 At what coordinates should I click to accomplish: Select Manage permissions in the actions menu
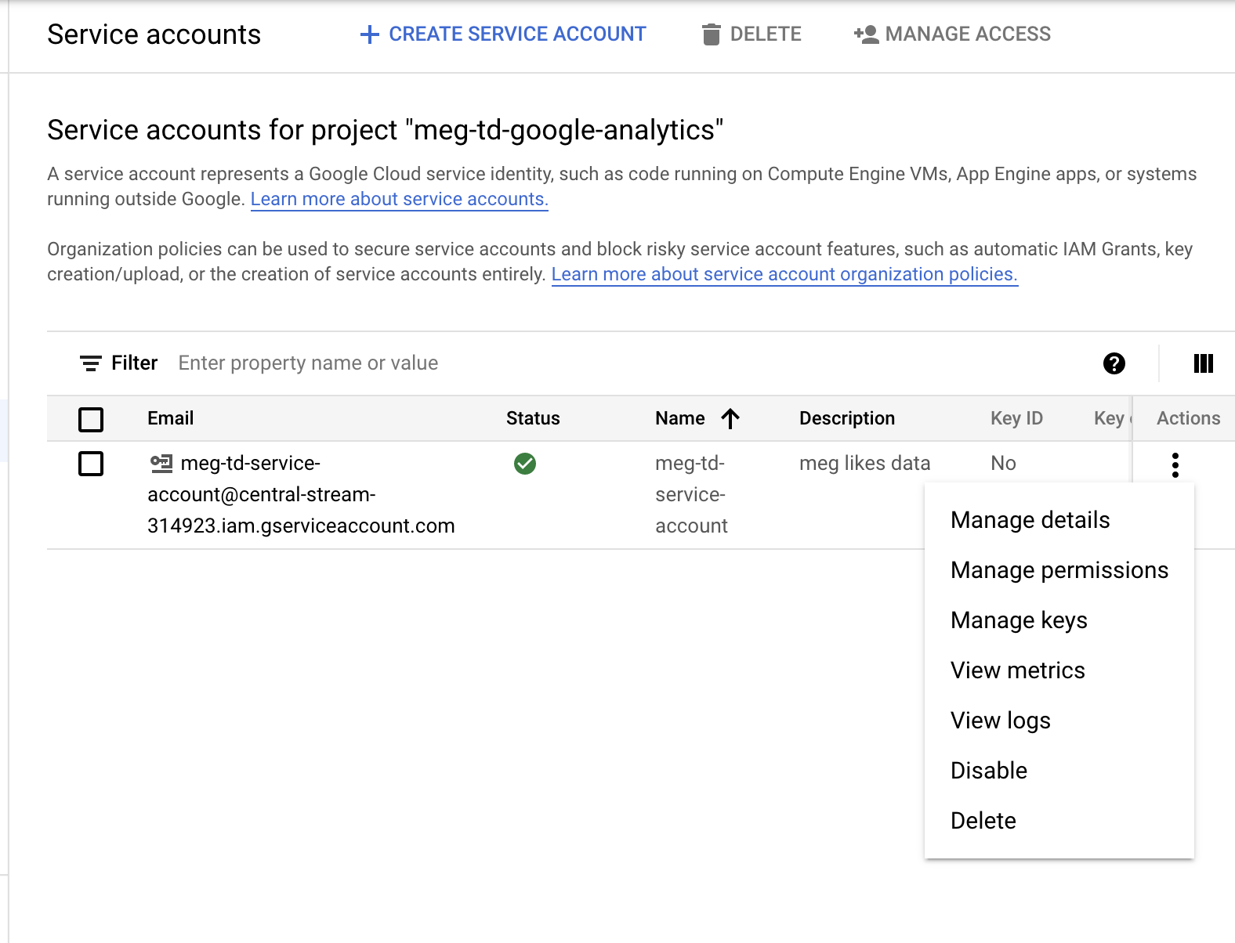1059,570
